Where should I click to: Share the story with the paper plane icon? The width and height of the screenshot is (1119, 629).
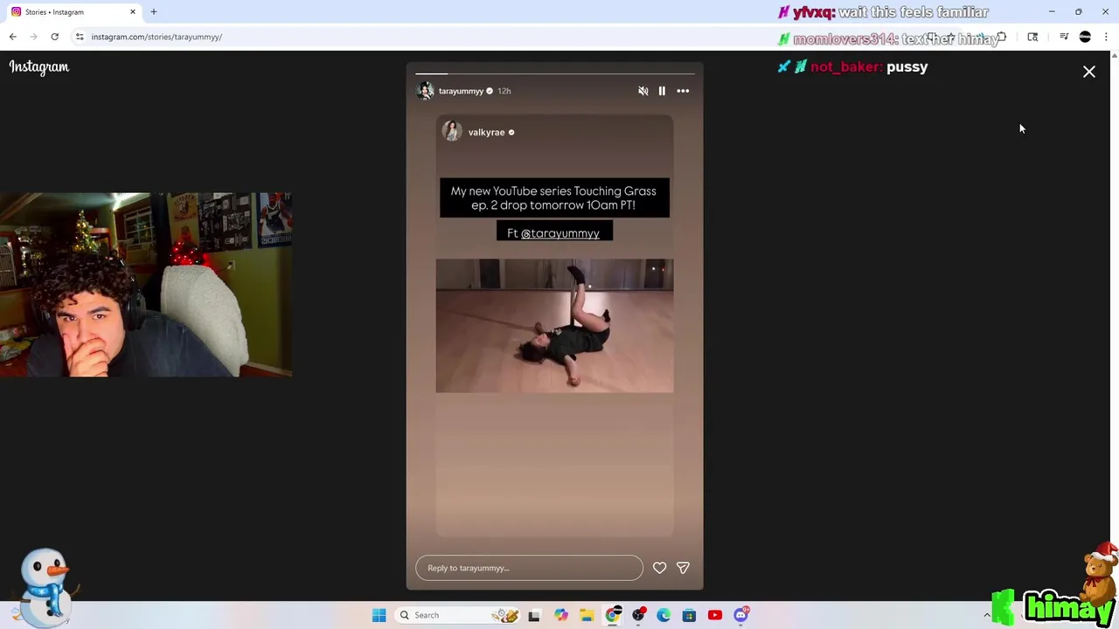(683, 568)
